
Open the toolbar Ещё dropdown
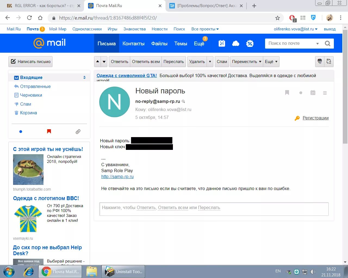271,62
